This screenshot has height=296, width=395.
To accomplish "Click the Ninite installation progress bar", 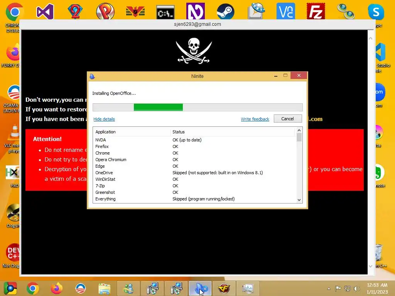I will 197,107.
